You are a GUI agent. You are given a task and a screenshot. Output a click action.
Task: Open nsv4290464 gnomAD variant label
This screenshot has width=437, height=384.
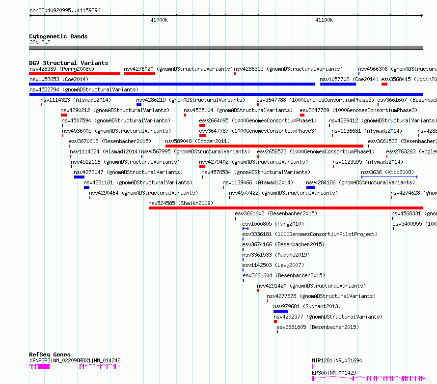(143, 193)
